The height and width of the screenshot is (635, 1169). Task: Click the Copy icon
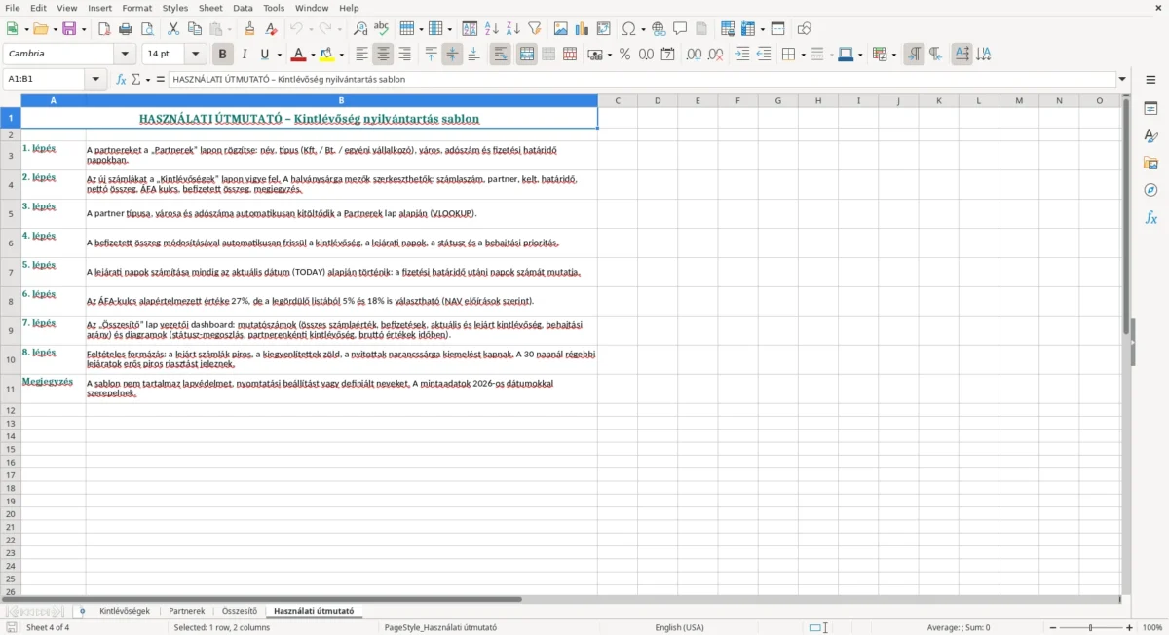click(195, 29)
